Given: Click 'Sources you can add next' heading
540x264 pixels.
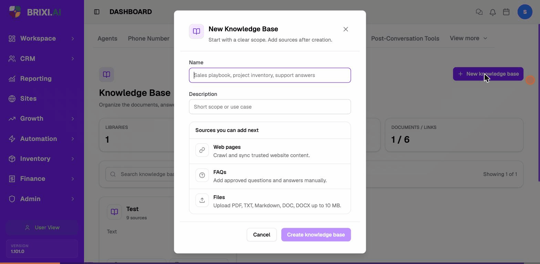Looking at the screenshot, I should click(227, 130).
